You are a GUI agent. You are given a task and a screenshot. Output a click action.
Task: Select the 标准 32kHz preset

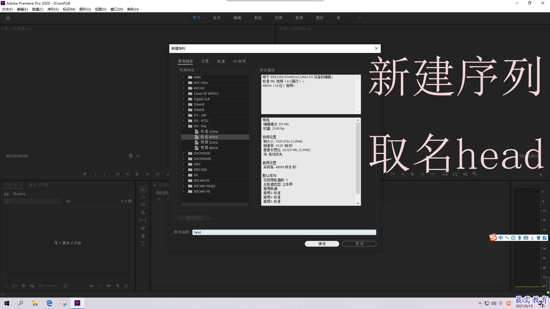(x=215, y=132)
